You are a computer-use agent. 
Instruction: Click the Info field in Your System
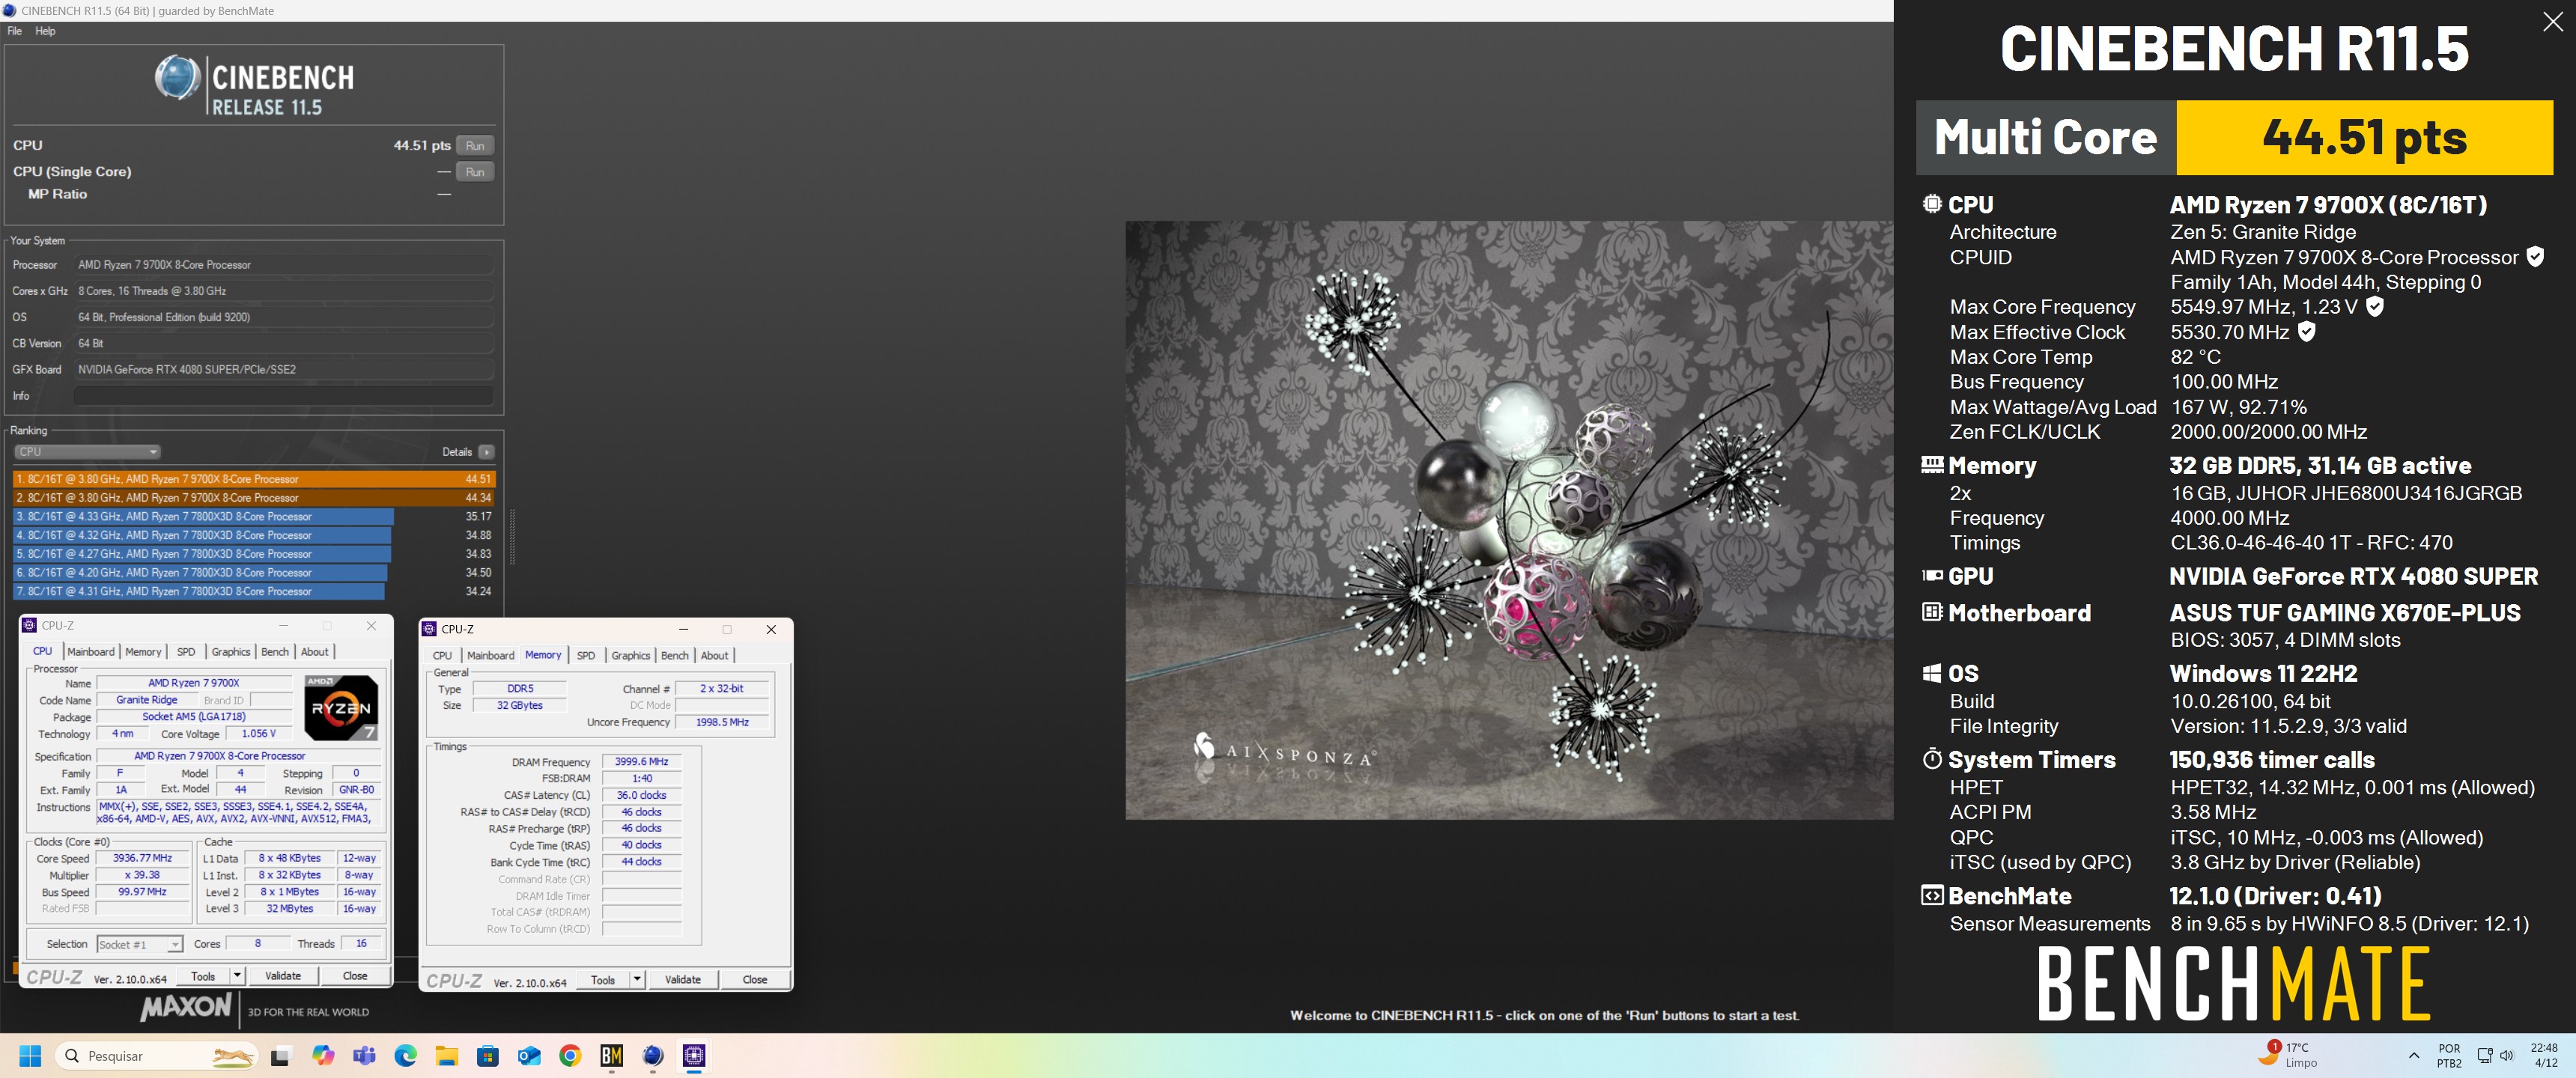click(284, 396)
